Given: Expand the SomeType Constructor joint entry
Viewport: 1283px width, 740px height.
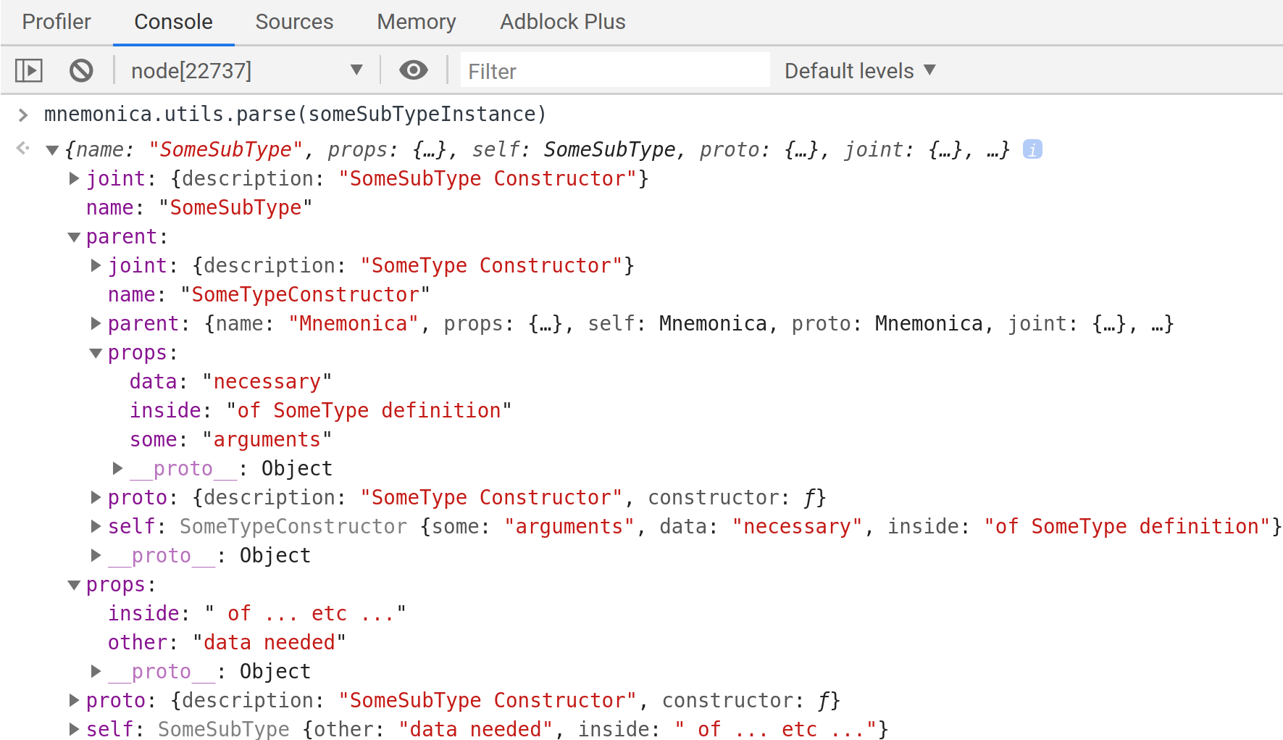Looking at the screenshot, I should pyautogui.click(x=96, y=265).
